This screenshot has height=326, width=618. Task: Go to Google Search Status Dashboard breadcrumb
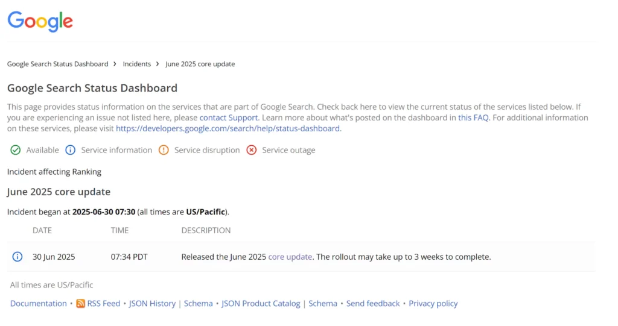57,64
